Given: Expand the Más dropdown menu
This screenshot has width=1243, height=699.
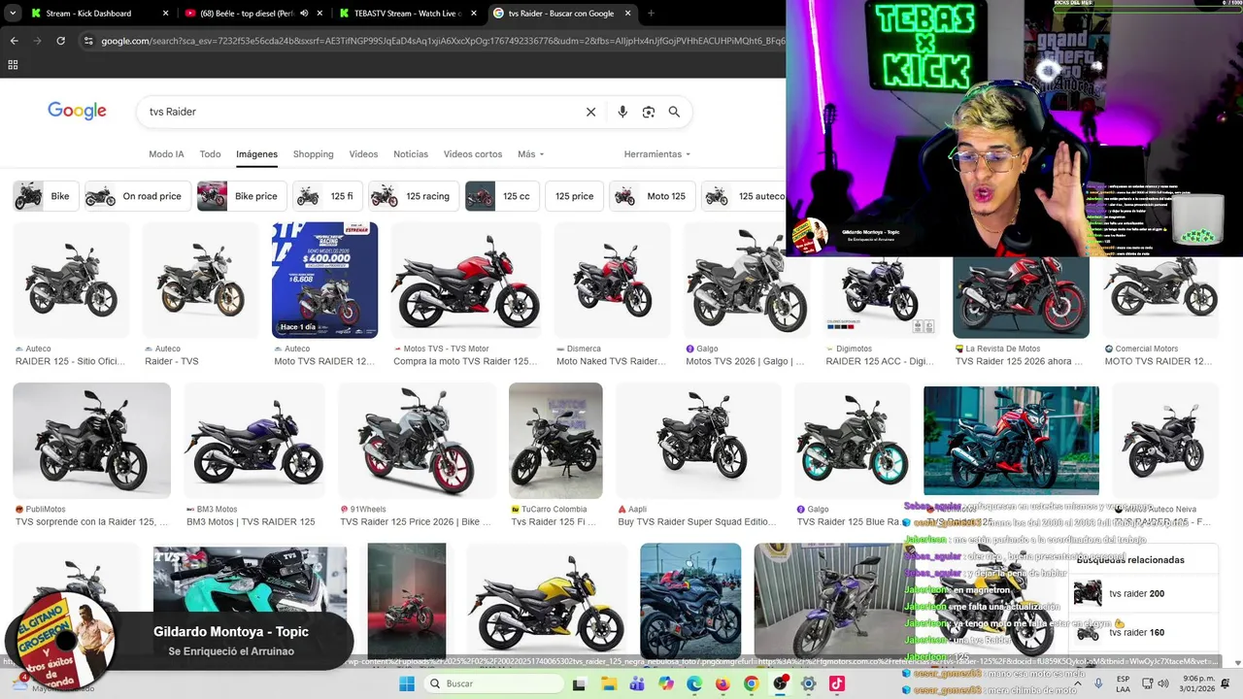Looking at the screenshot, I should point(530,154).
